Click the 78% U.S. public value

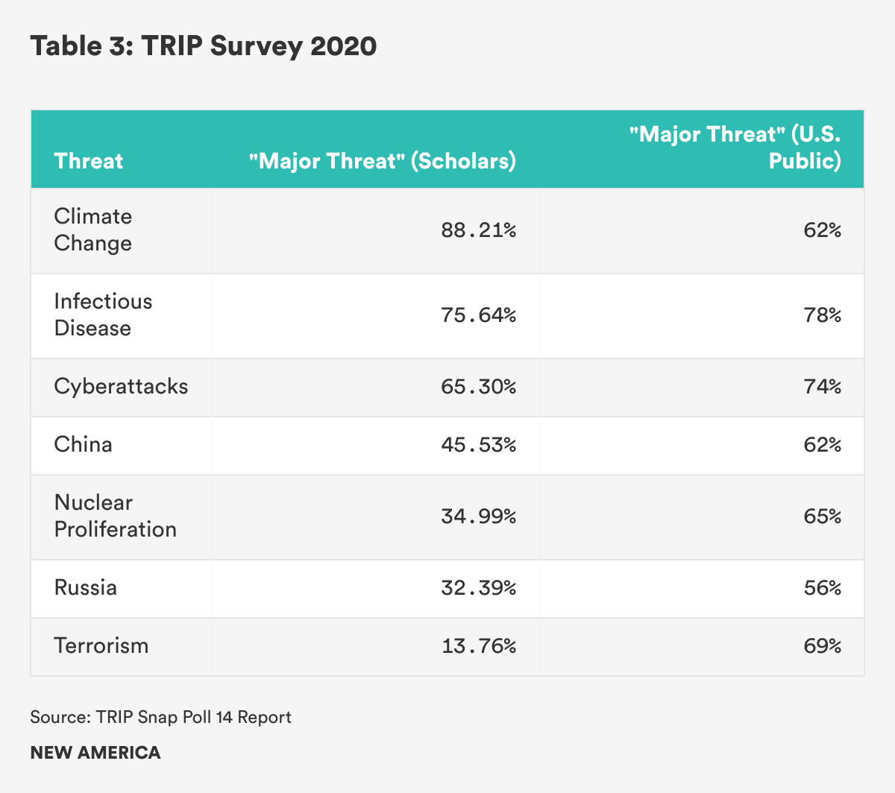tap(822, 315)
